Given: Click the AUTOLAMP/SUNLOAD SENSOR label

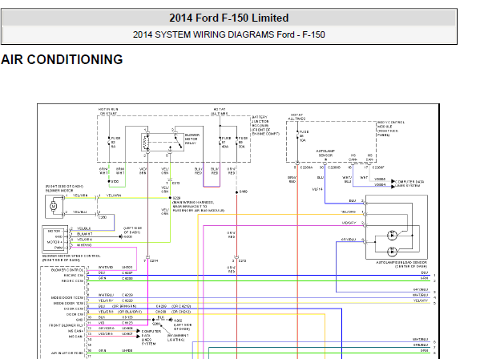Looking at the screenshot, I should click(x=401, y=262).
